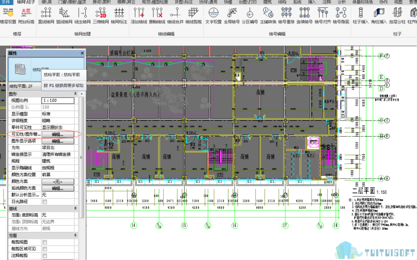
Task: Click structural plan type thumbnail in properties
Action: [x=20, y=69]
